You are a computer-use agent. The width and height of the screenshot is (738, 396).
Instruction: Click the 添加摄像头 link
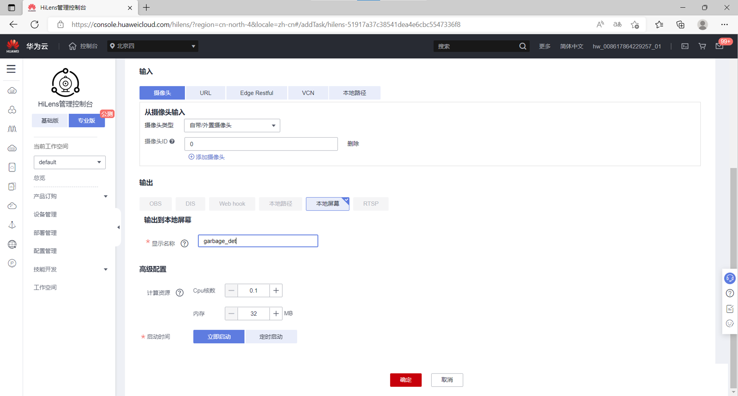207,157
